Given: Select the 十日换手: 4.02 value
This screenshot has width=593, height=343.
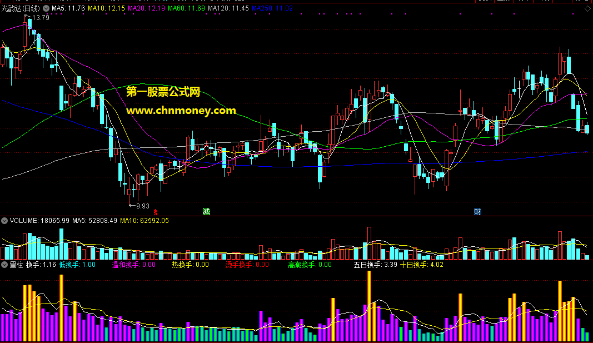Looking at the screenshot, I should click(422, 265).
